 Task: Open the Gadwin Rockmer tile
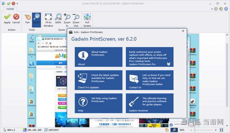point(150,103)
